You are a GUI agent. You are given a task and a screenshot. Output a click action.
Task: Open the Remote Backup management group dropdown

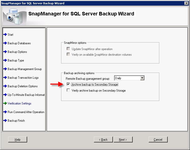[x=142, y=78]
